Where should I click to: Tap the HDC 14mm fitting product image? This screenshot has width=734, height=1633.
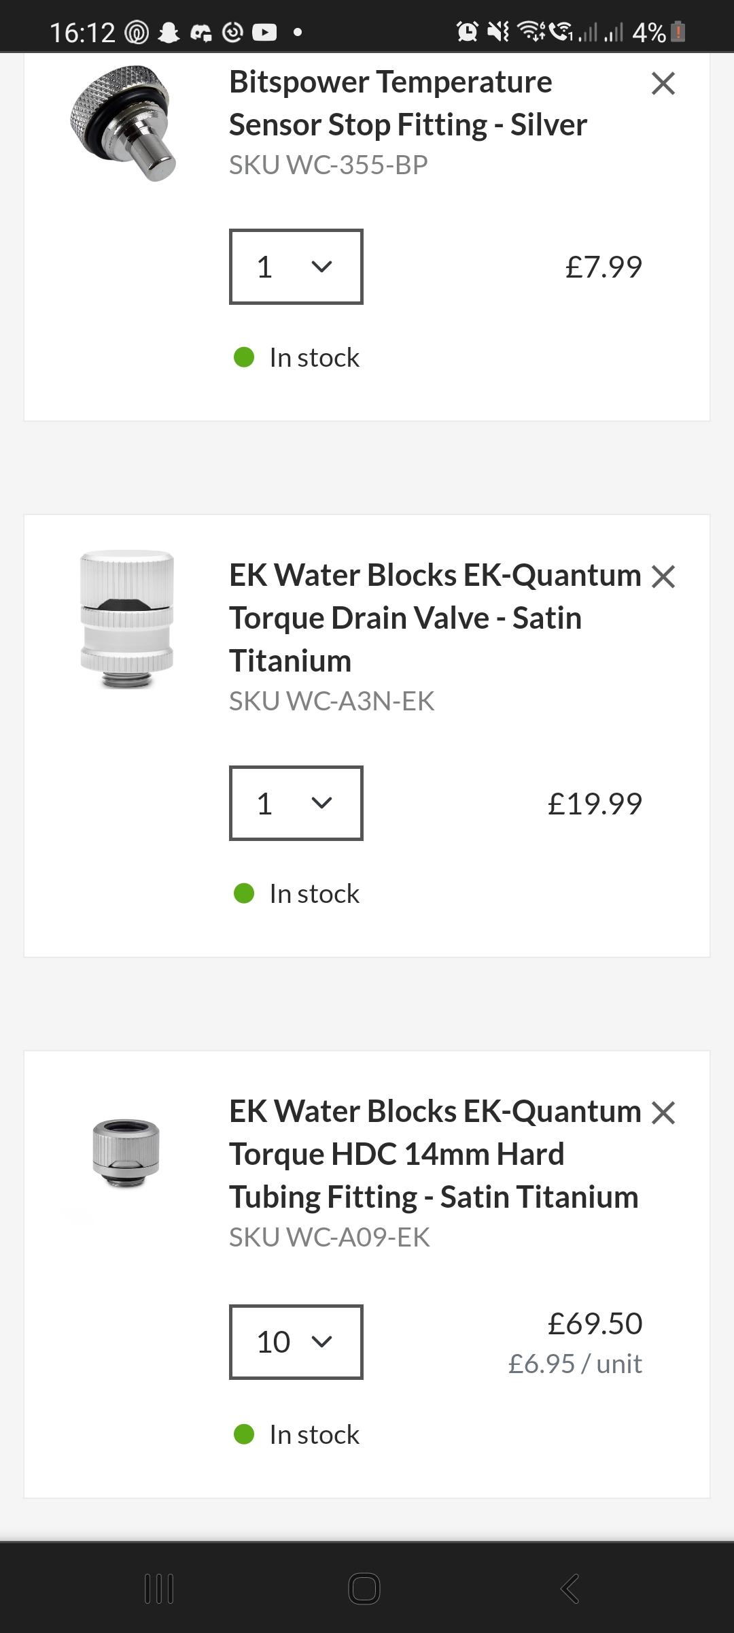(126, 1153)
